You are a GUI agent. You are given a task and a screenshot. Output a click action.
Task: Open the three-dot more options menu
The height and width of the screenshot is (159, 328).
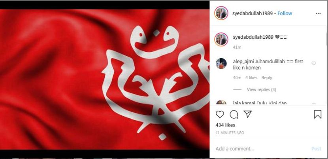[x=318, y=13]
